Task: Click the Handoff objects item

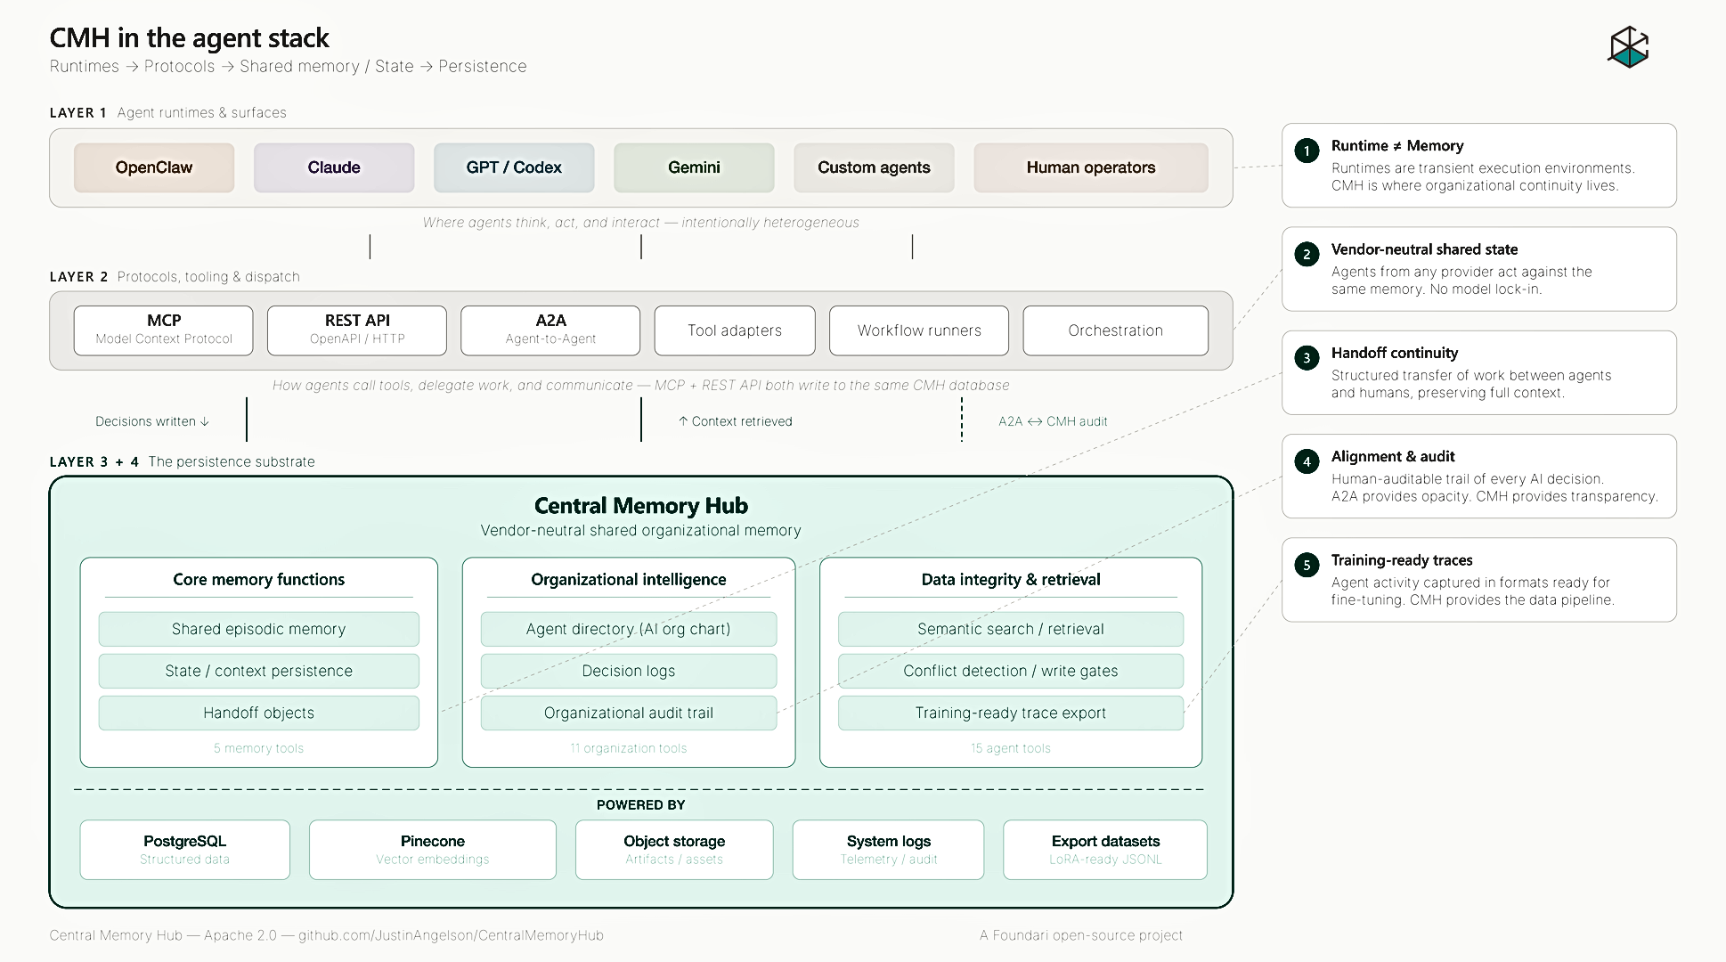Action: tap(259, 713)
